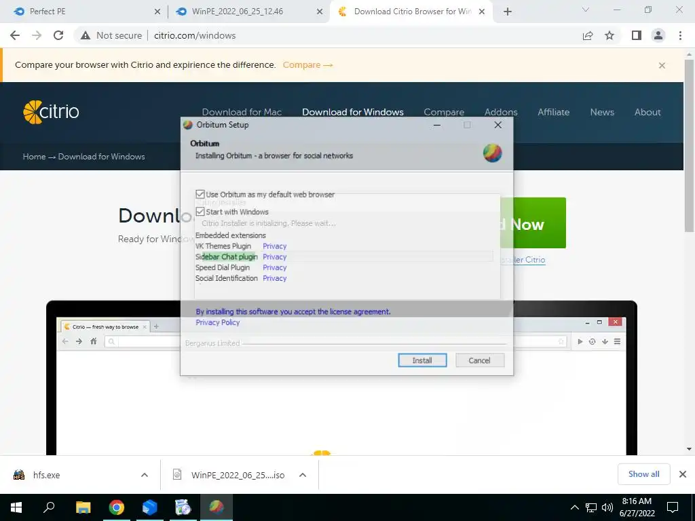695x521 pixels.
Task: Switch to the WinPE_2022_06_25_12.46 tab
Action: (250, 12)
